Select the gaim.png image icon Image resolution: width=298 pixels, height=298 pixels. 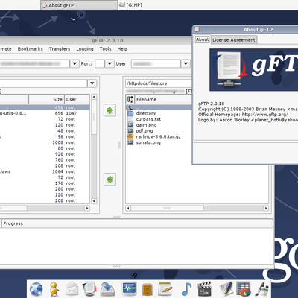click(130, 125)
